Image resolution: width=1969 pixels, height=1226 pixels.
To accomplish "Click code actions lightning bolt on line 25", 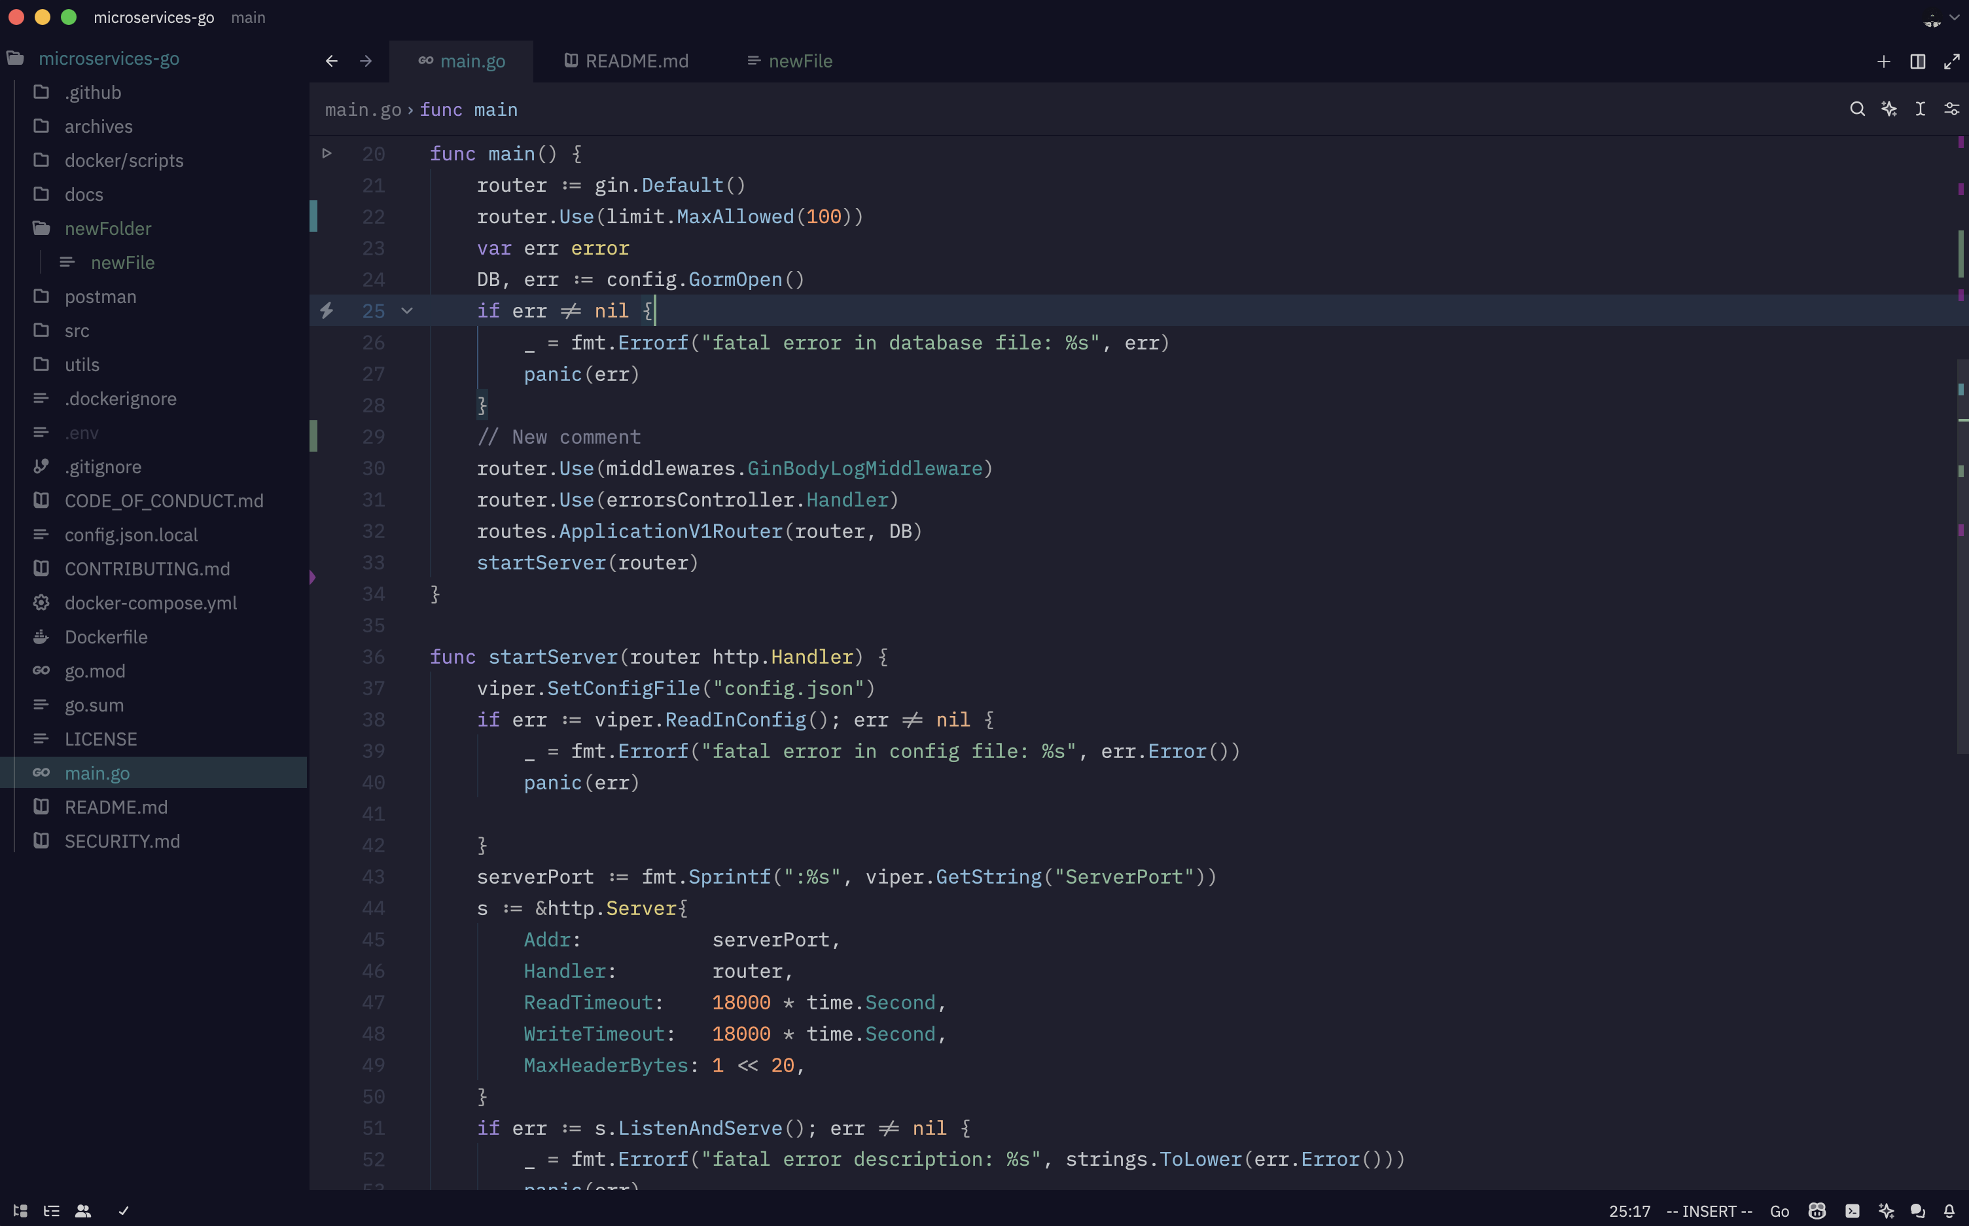I will [x=327, y=310].
